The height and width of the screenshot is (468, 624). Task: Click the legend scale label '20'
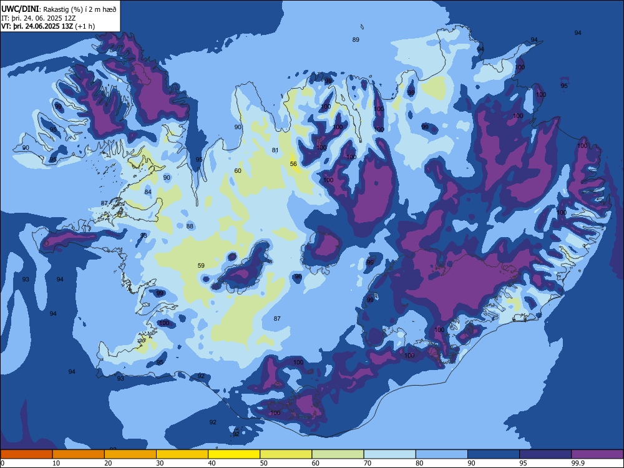[108, 463]
